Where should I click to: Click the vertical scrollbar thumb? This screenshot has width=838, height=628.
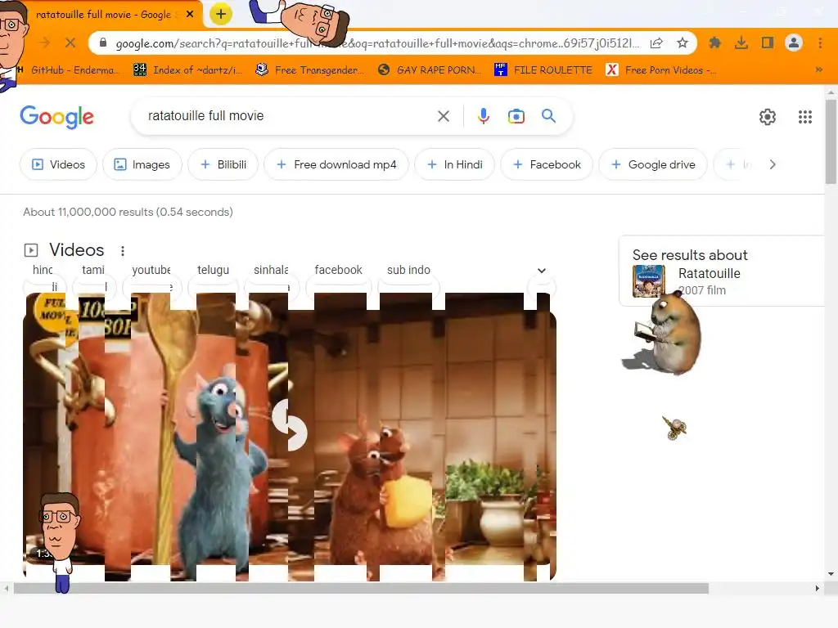coord(831,141)
